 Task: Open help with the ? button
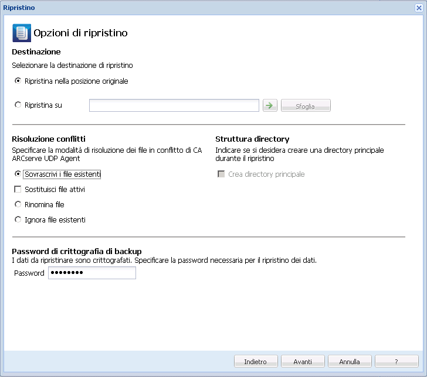(x=396, y=362)
